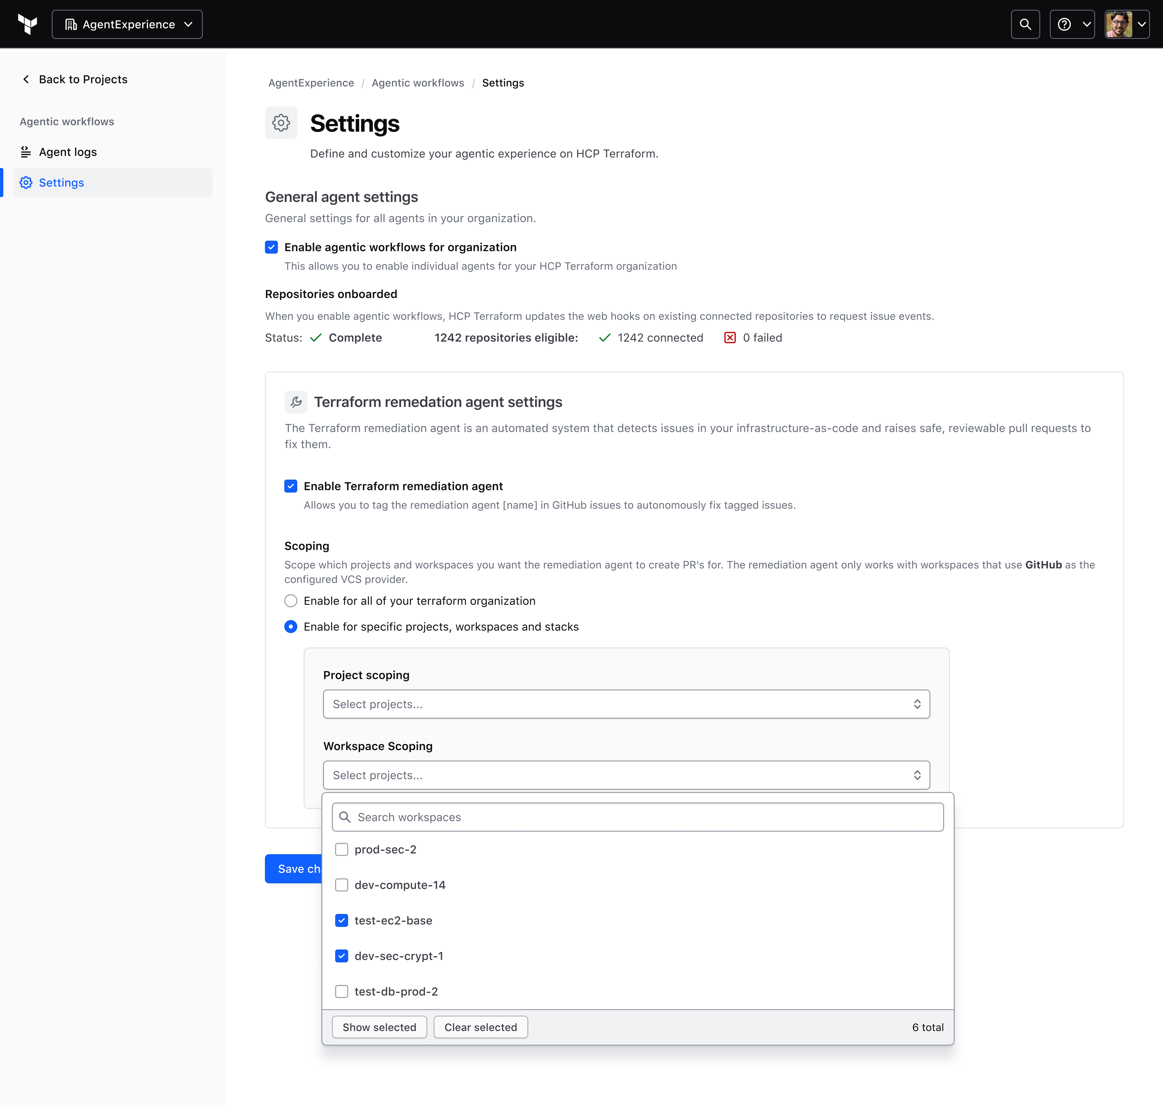Screen dimensions: 1163x1107
Task: Click the back arrow next to Back to Projects
Action: (26, 79)
